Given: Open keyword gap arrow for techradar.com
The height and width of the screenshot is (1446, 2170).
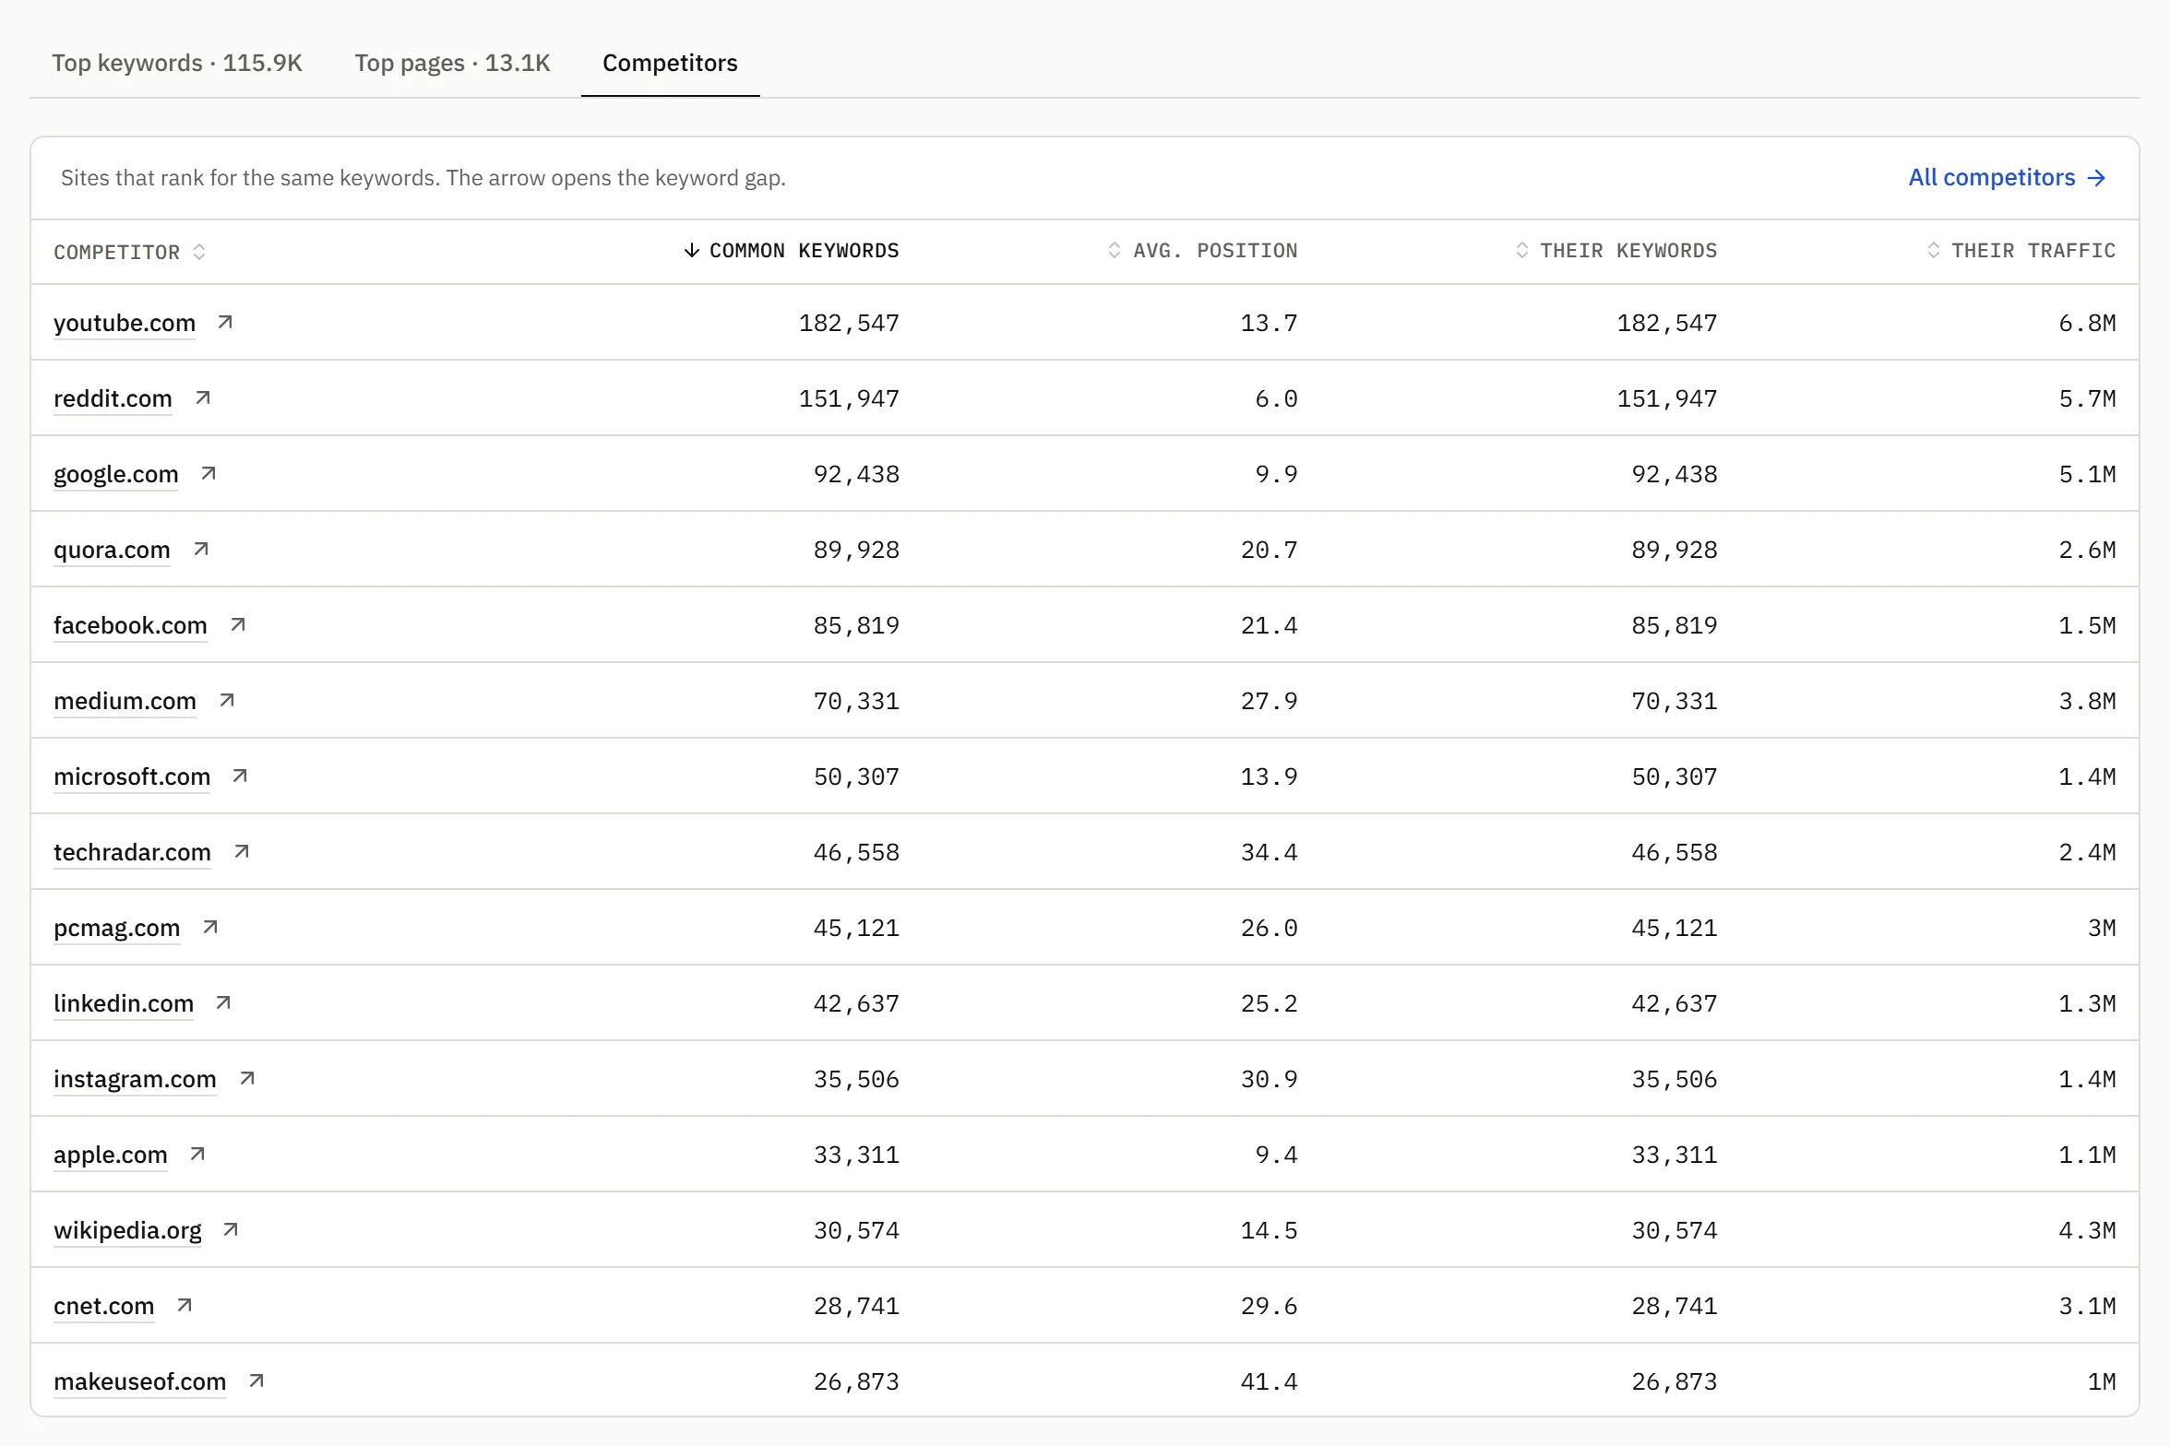Looking at the screenshot, I should coord(242,851).
